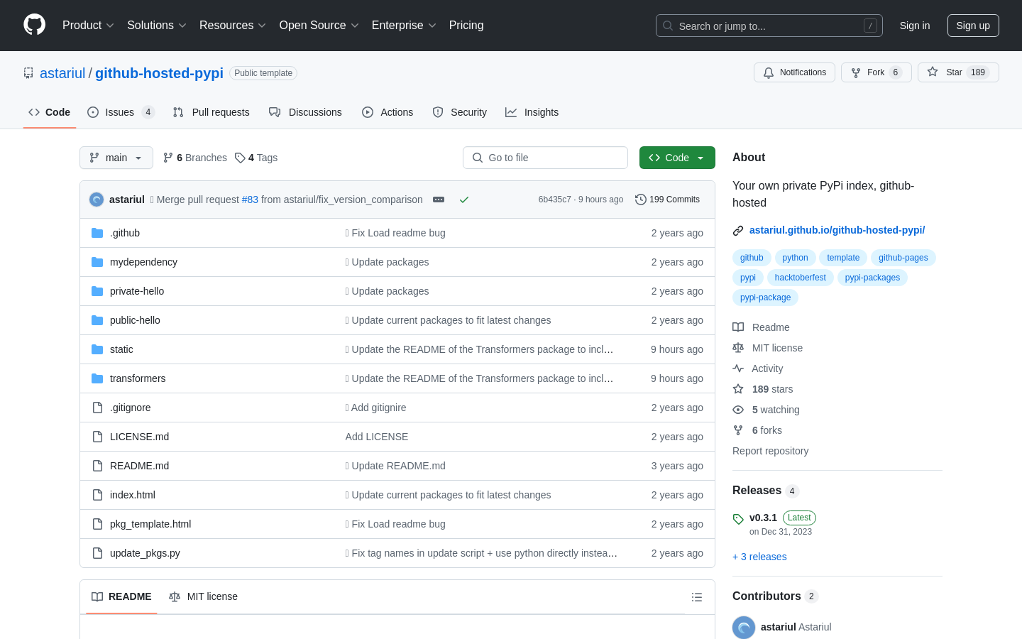
Task: Switch to the Actions tab
Action: coord(388,112)
